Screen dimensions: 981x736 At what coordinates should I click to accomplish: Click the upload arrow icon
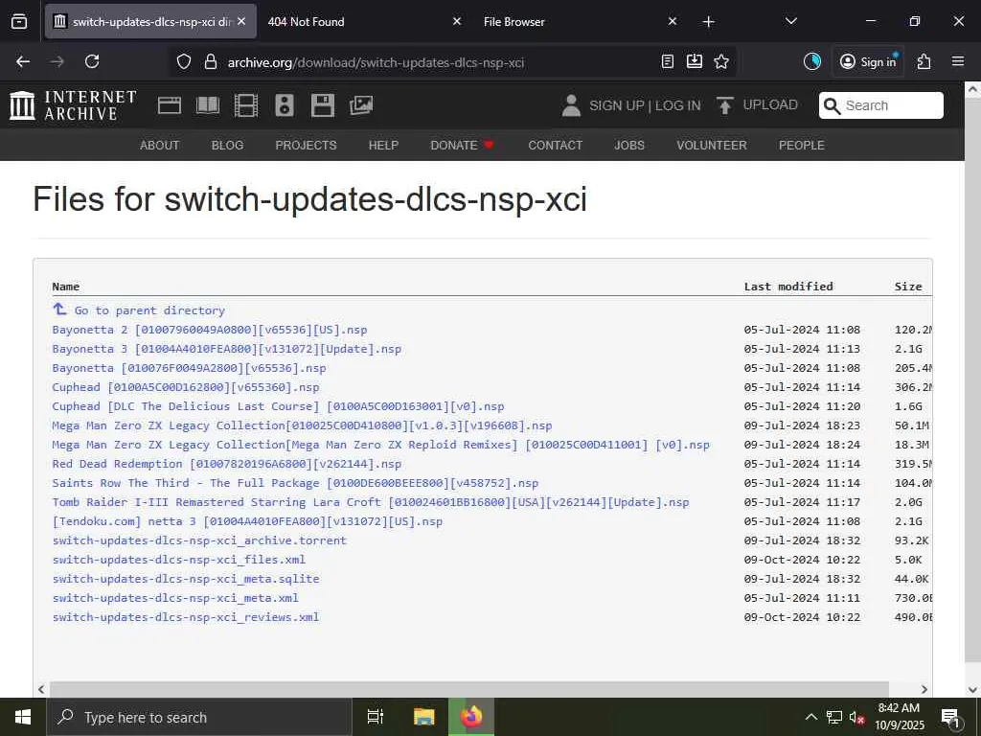point(725,105)
